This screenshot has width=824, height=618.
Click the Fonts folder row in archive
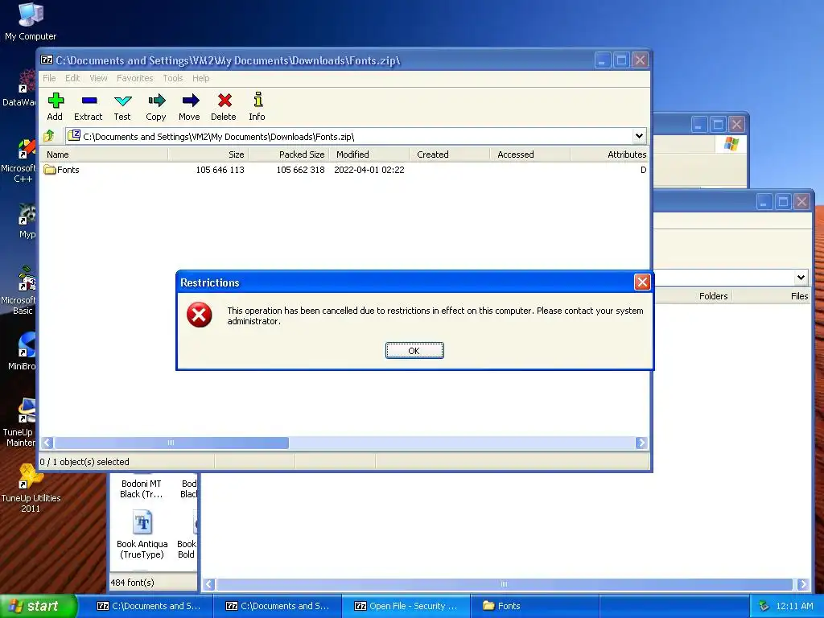point(344,170)
